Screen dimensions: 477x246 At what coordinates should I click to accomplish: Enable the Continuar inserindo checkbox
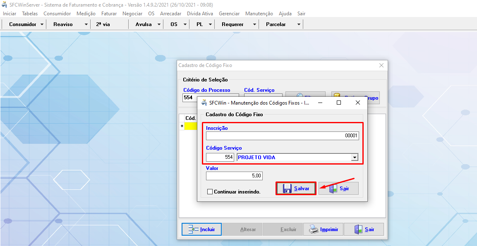[210, 192]
